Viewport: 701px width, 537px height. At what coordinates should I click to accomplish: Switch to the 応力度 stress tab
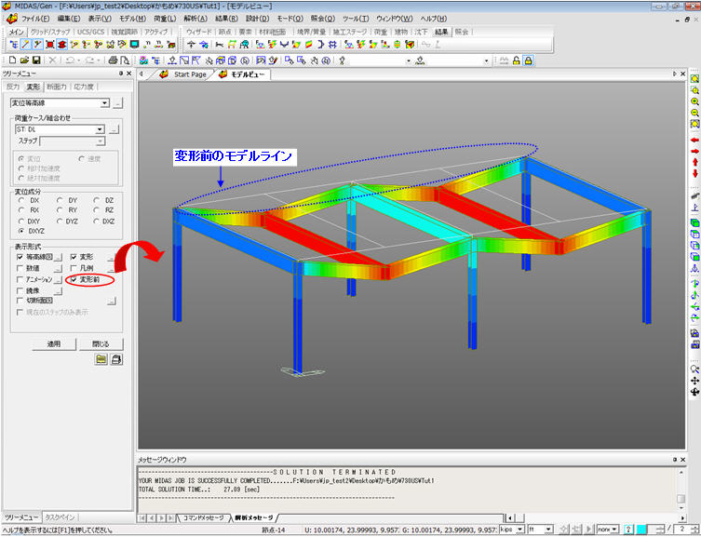(84, 87)
